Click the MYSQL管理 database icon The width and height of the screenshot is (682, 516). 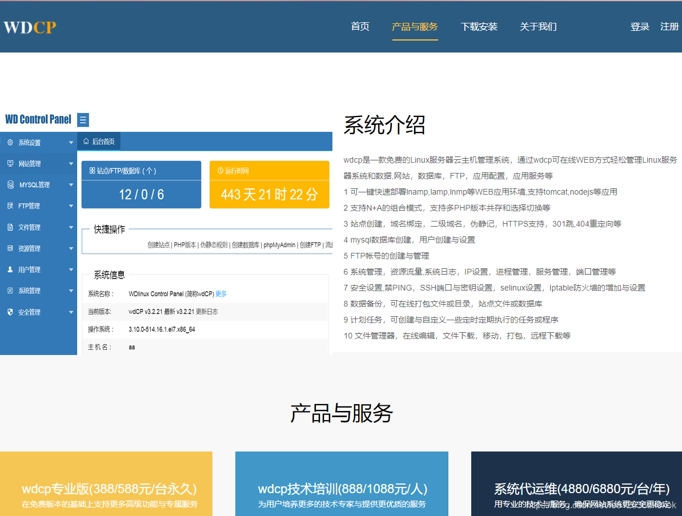pyautogui.click(x=10, y=185)
